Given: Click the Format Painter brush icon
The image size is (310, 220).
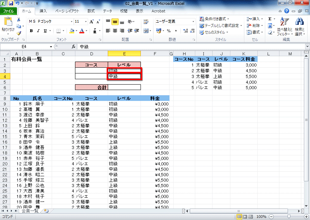Looking at the screenshot, I should [x=19, y=33].
